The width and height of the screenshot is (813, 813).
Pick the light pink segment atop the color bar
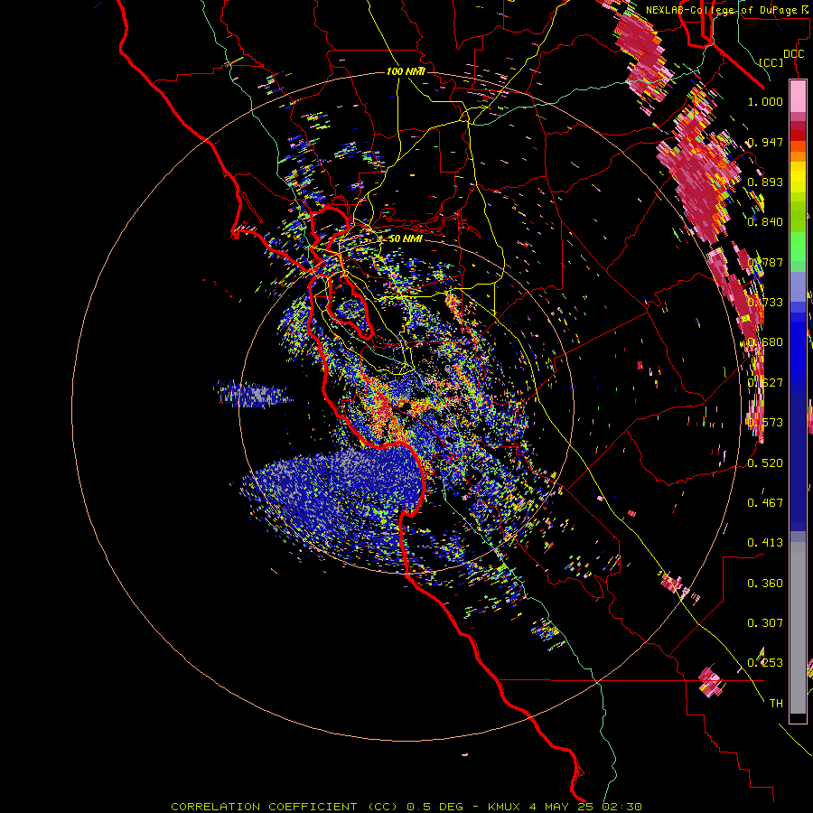798,97
